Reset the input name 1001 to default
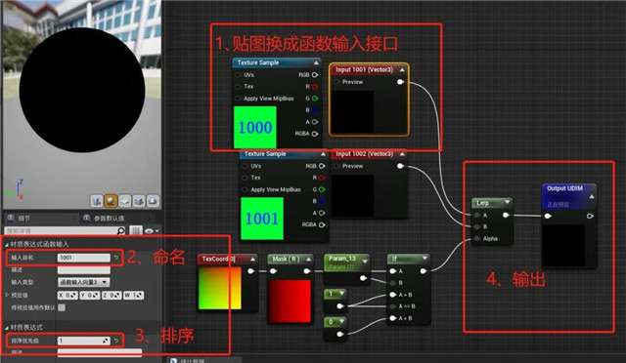Viewport: 626px width, 363px height. click(x=116, y=258)
